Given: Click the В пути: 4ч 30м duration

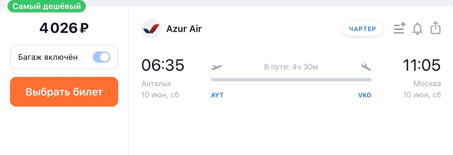Looking at the screenshot, I should point(291,67).
